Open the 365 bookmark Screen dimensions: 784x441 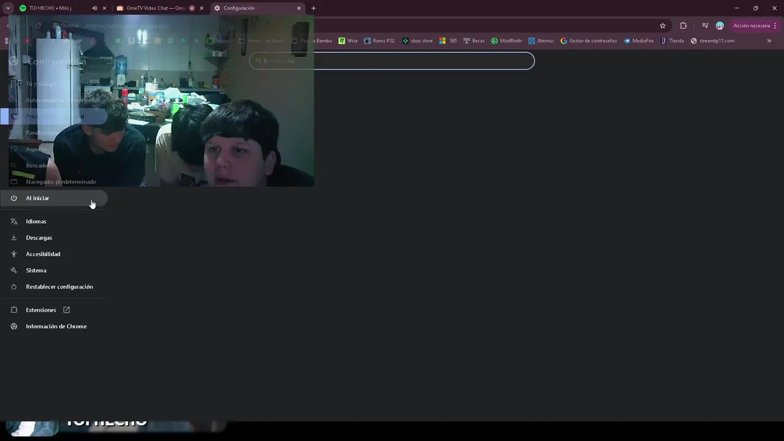(x=448, y=41)
